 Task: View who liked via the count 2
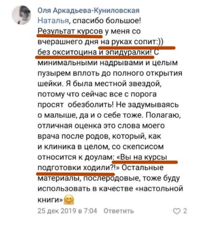(185, 211)
